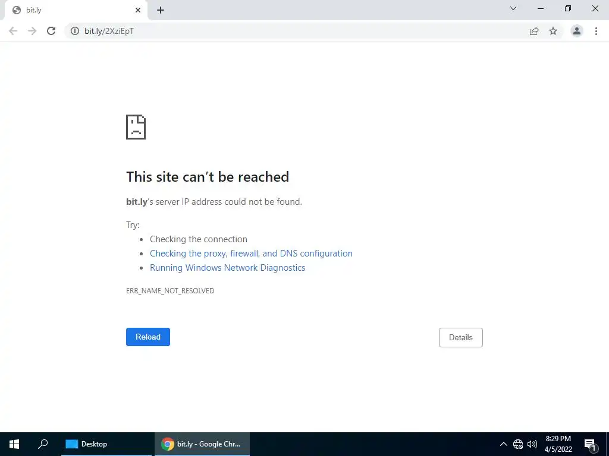Open site information icon in address bar
Screen dimensions: 609x456
click(75, 31)
